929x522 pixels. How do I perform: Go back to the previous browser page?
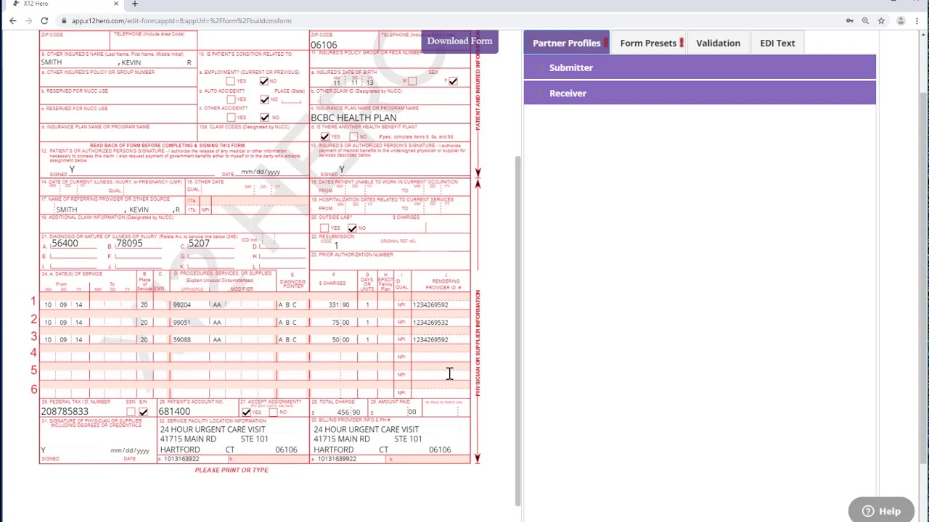(12, 21)
